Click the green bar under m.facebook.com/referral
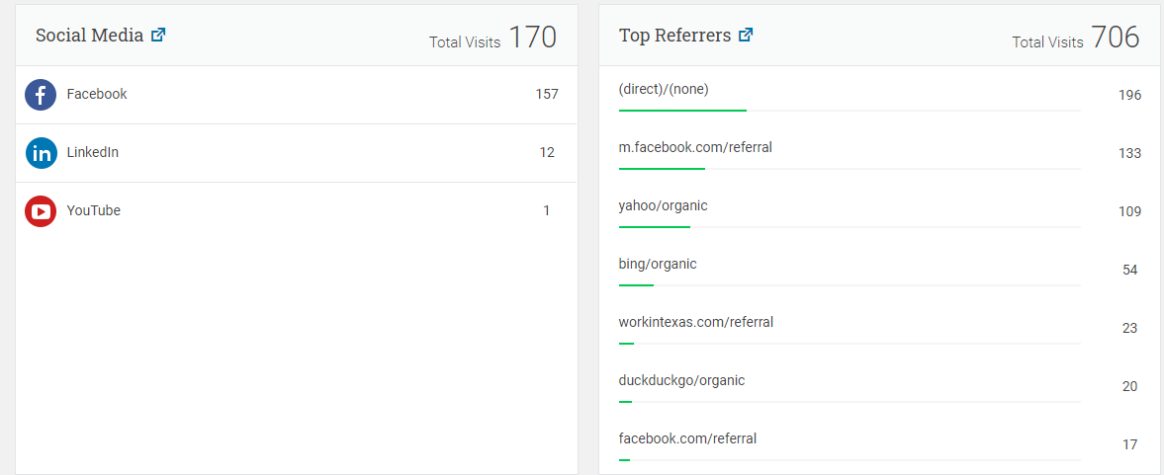1164x475 pixels. pyautogui.click(x=662, y=168)
